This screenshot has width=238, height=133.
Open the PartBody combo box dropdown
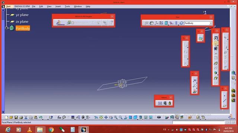pos(211,23)
